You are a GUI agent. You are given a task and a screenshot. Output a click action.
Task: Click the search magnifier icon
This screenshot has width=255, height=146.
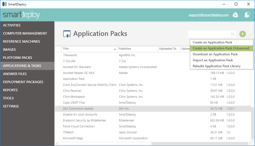(x=233, y=34)
